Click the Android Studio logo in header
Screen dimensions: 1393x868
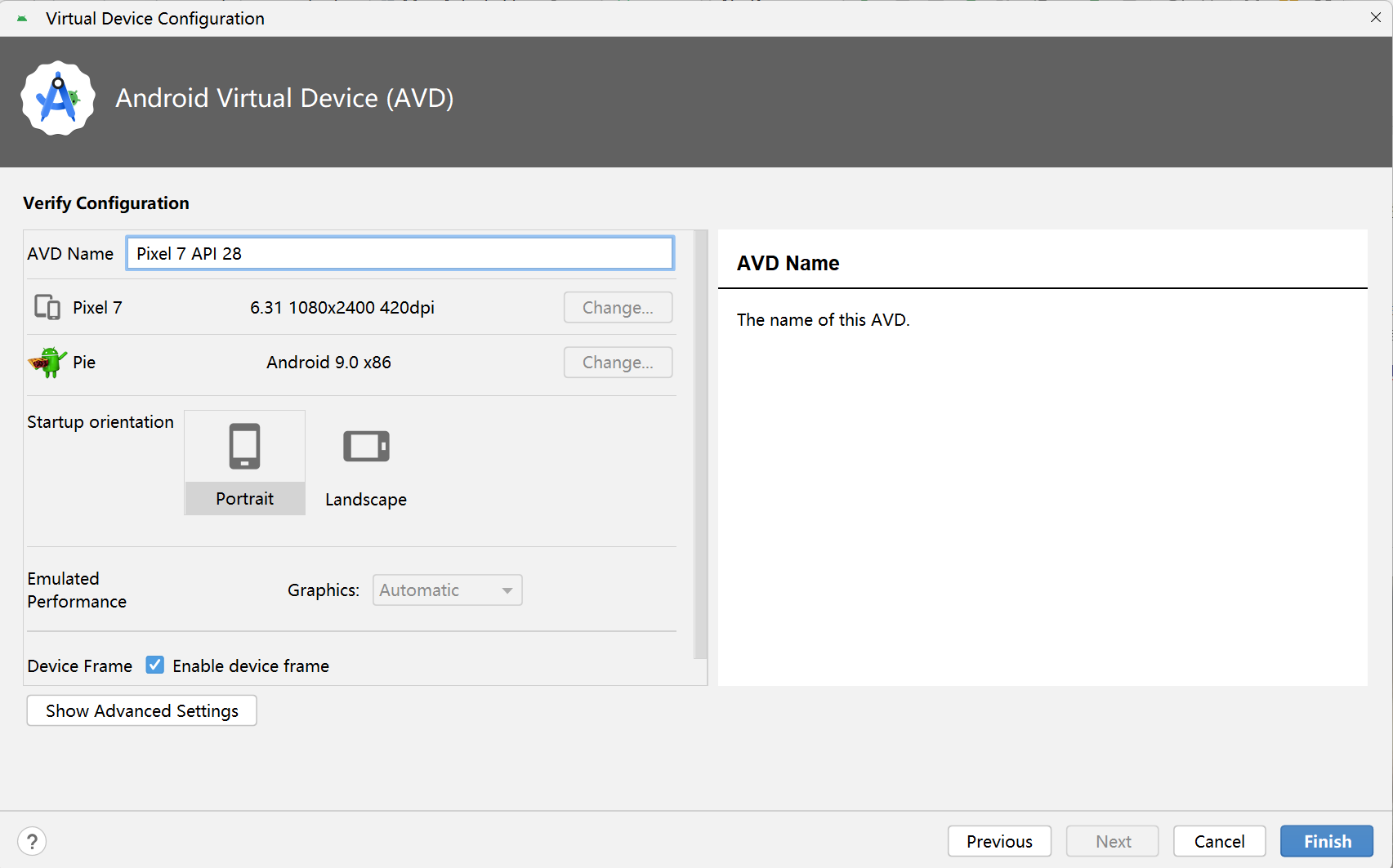(x=58, y=98)
